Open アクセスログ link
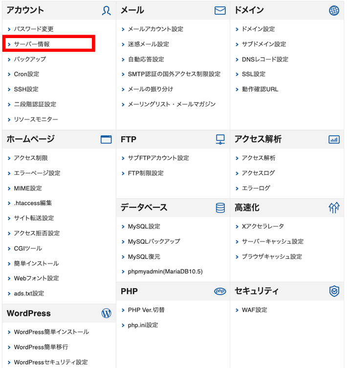The height and width of the screenshot is (368, 347). [258, 173]
